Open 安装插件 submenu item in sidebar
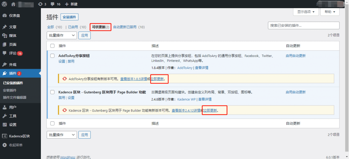The image size is (349, 159). click(x=10, y=91)
